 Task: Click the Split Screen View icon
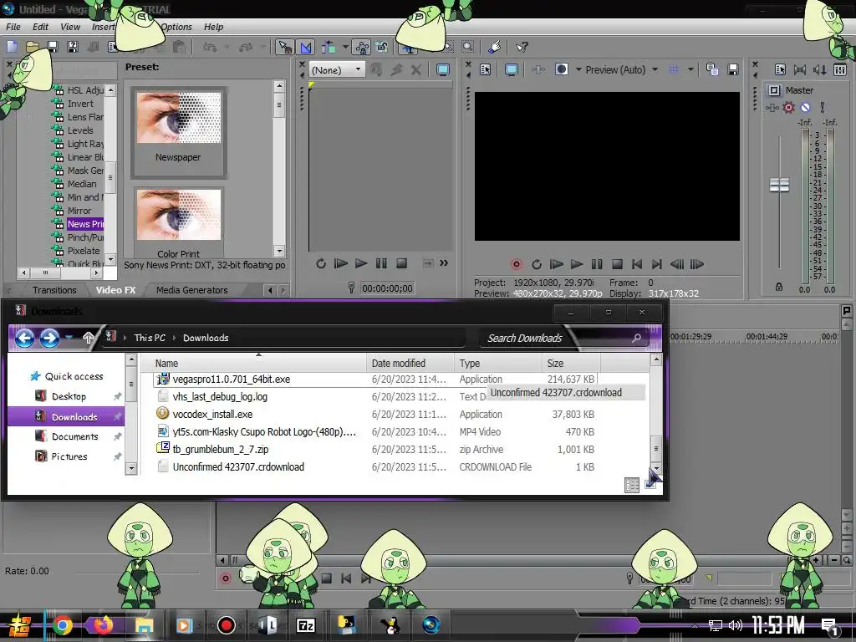coord(562,69)
